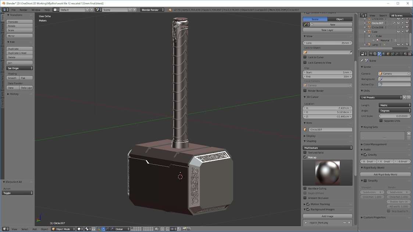This screenshot has height=232, width=413.
Task: Click the Matcap sphere preview thumbnail
Action: pyautogui.click(x=327, y=173)
